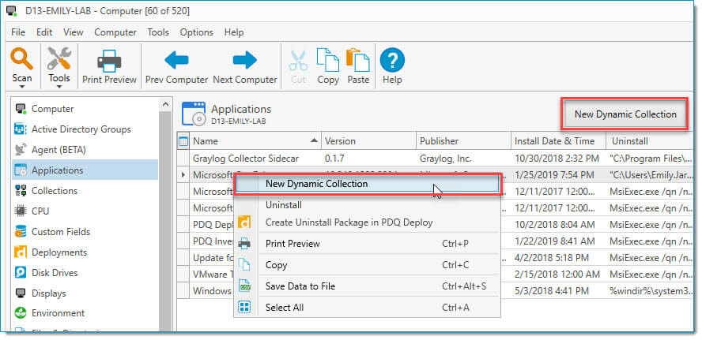Click the Copy toolbar icon
The width and height of the screenshot is (702, 340).
(328, 60)
